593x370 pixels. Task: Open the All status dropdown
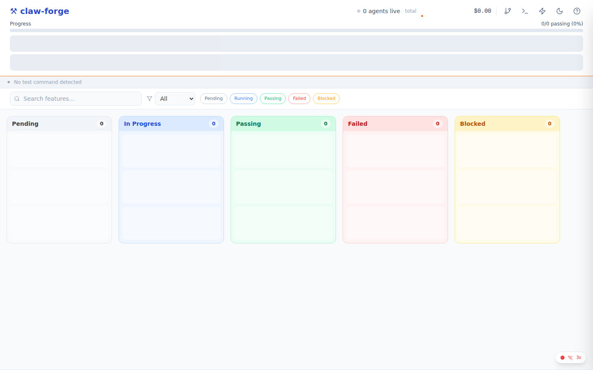click(x=175, y=99)
